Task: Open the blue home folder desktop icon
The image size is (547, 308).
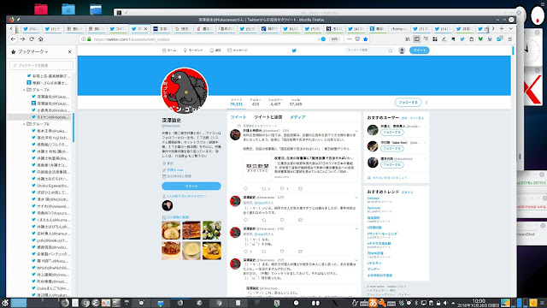Action: tap(68, 9)
